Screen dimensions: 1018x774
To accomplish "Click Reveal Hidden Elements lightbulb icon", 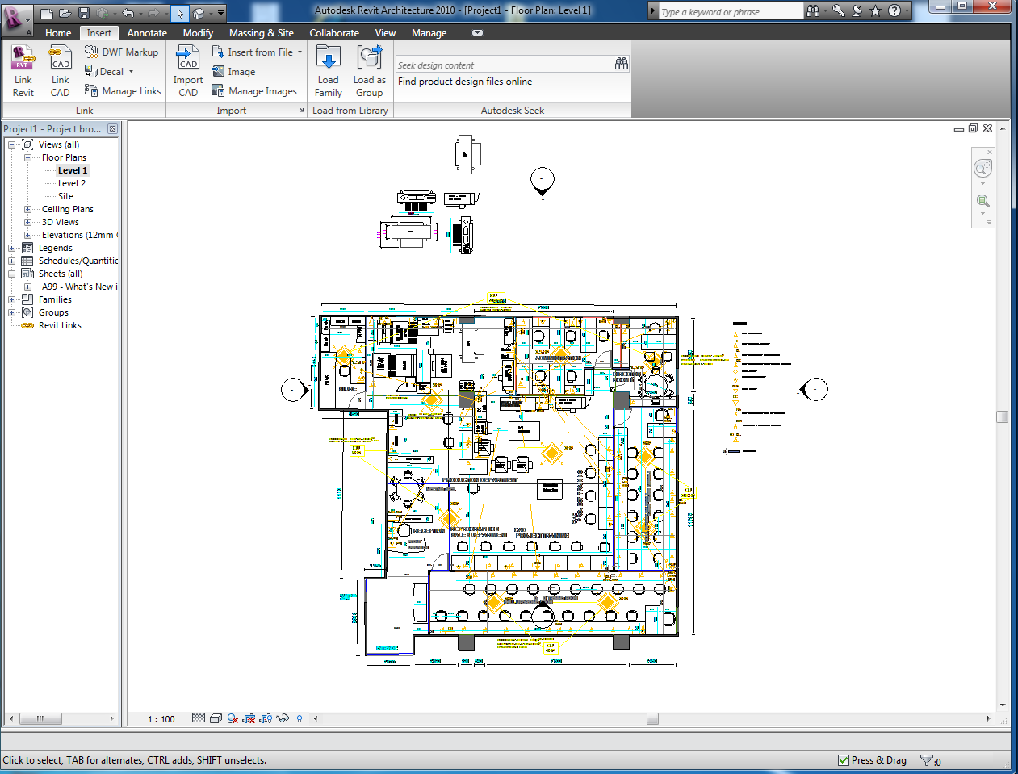I will [x=300, y=718].
